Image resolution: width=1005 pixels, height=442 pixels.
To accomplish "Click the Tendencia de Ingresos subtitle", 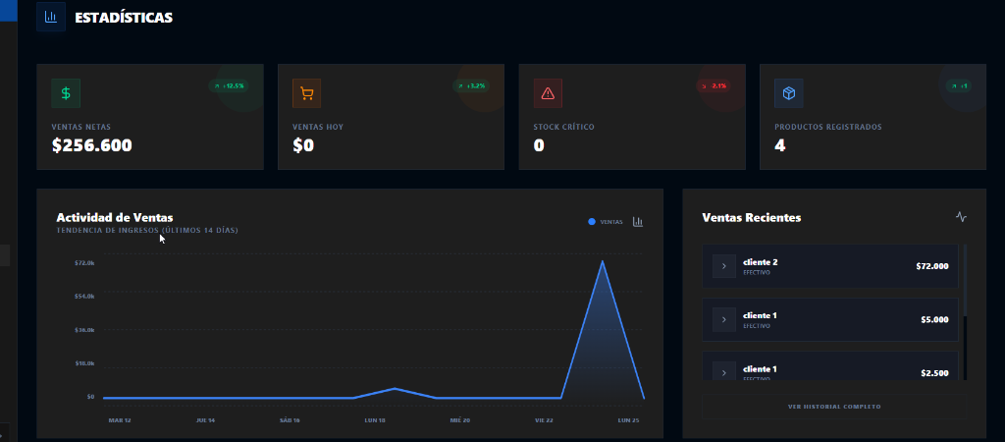I will point(147,230).
